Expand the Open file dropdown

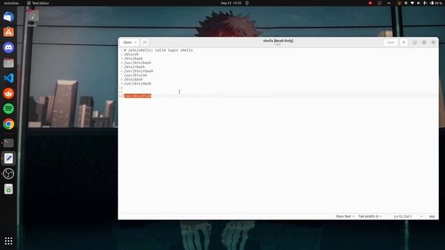point(129,42)
